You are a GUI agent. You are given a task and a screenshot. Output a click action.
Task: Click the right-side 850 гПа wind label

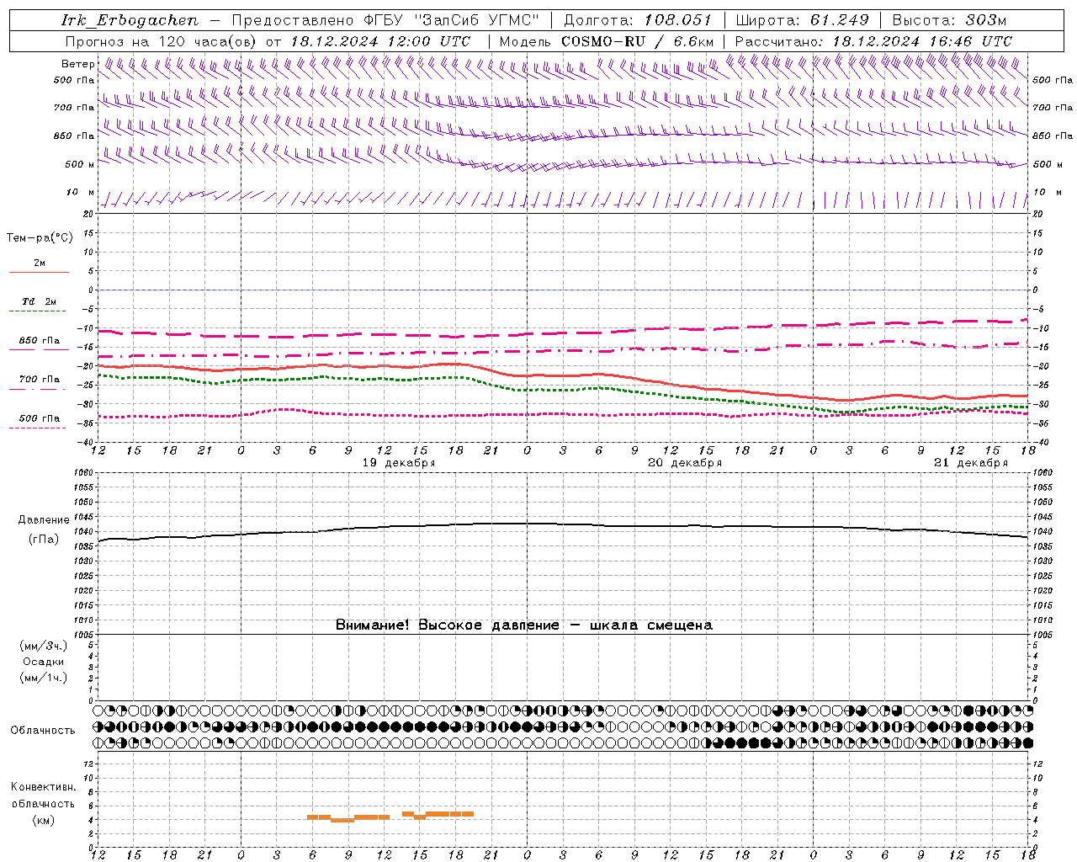point(1053,136)
